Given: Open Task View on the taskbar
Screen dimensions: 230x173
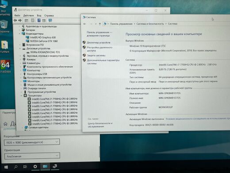Looking at the screenshot, I should [25, 167].
